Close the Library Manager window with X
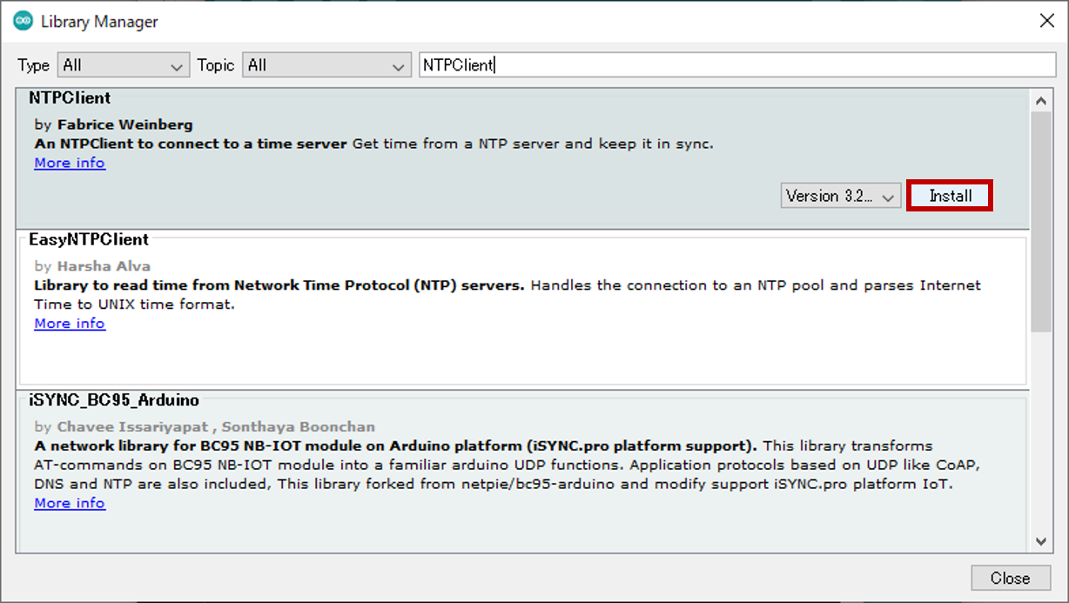The height and width of the screenshot is (603, 1069). 1046,20
